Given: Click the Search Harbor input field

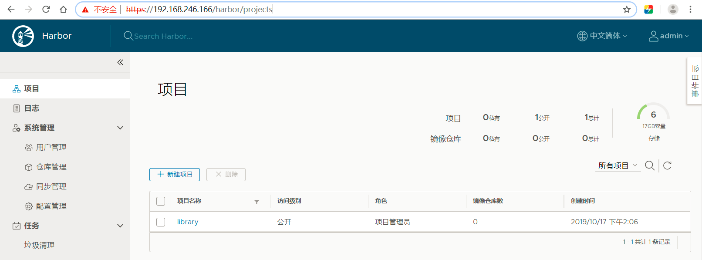Looking at the screenshot, I should point(163,36).
